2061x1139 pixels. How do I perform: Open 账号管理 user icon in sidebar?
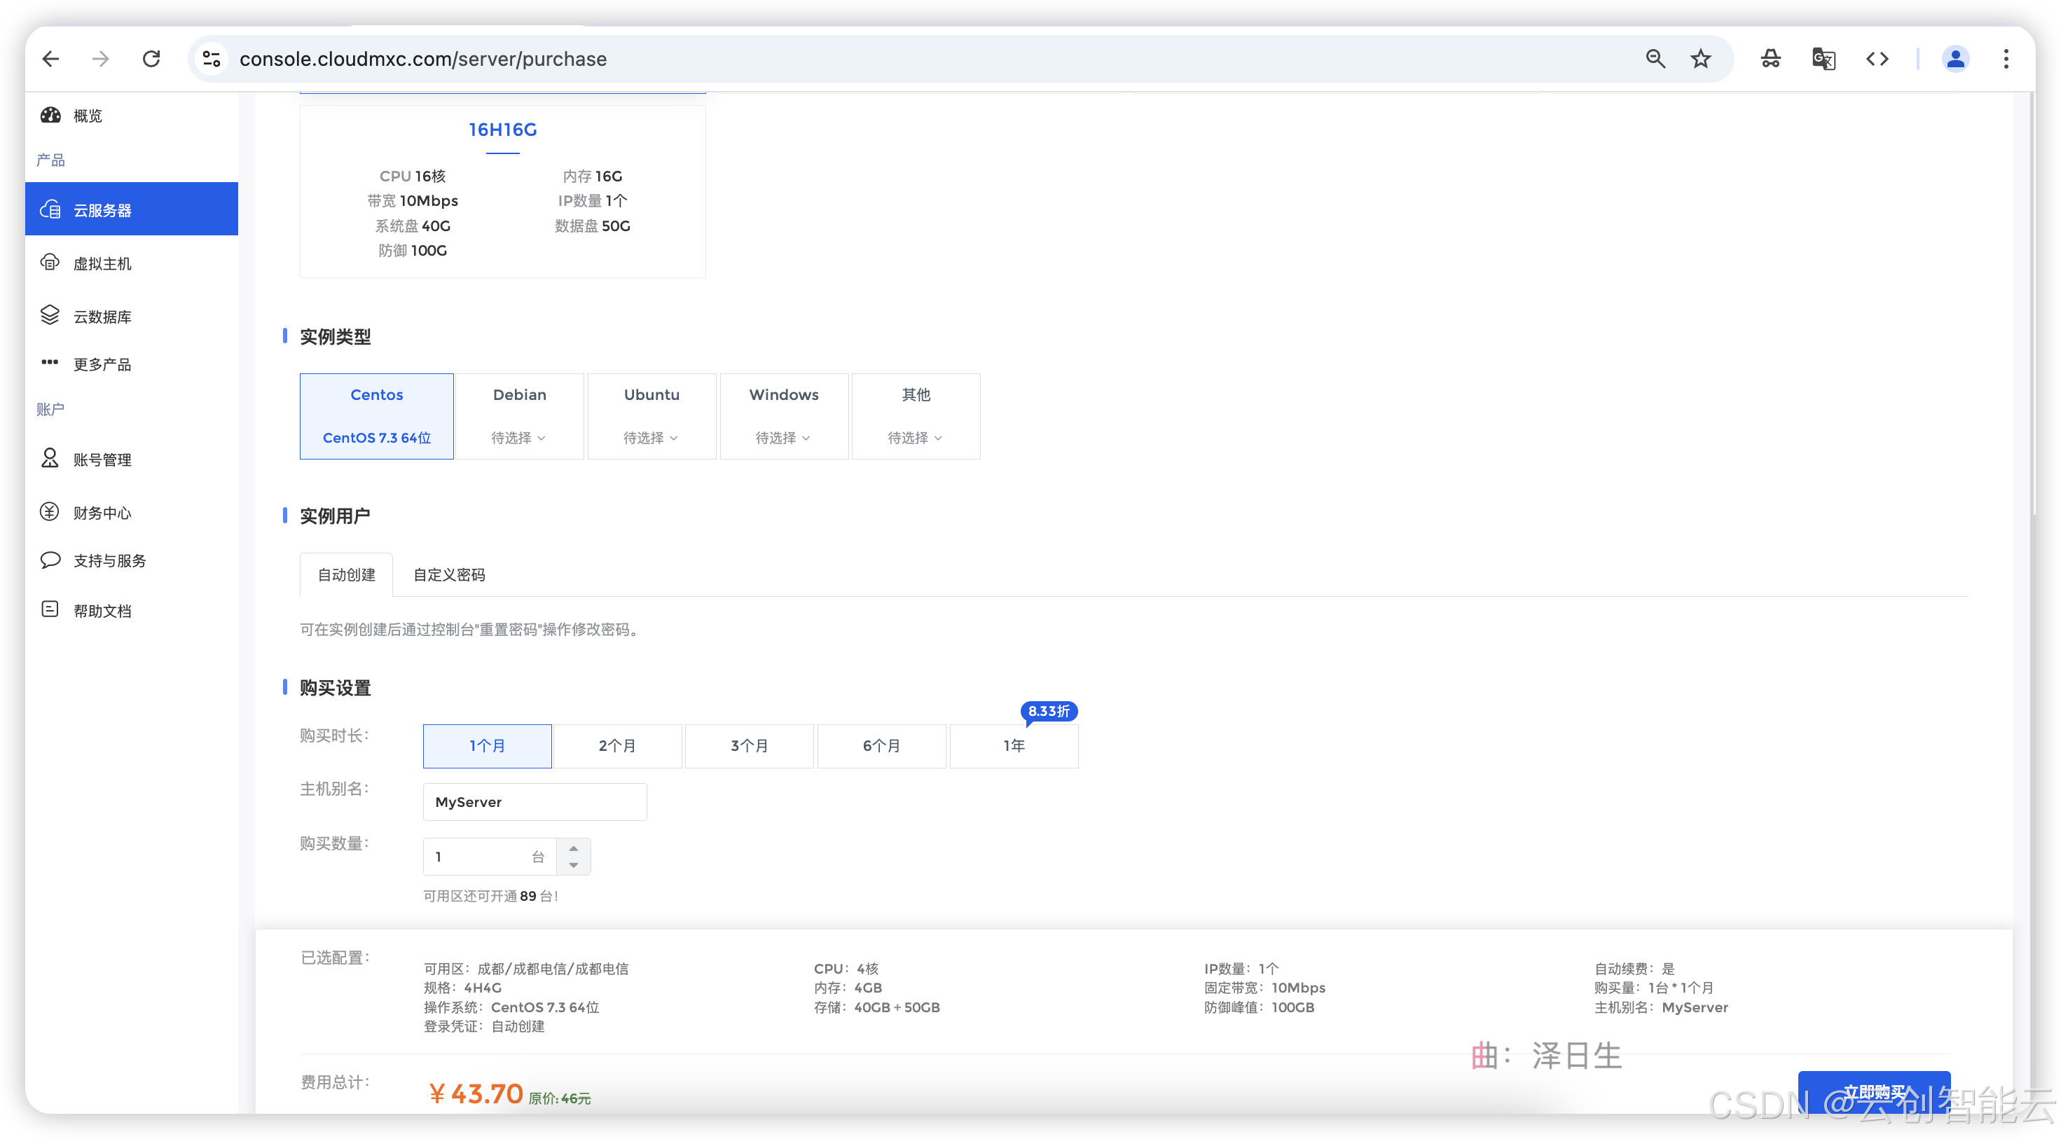[50, 458]
